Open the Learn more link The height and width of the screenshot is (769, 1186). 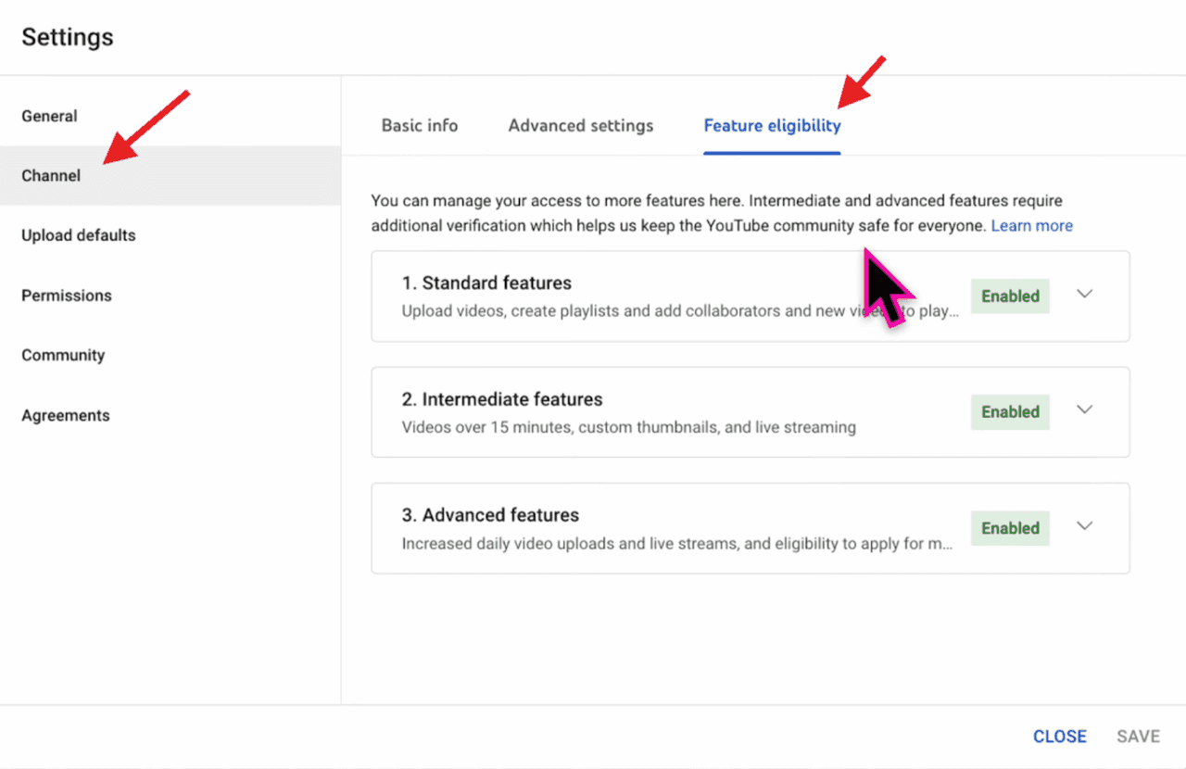1031,225
